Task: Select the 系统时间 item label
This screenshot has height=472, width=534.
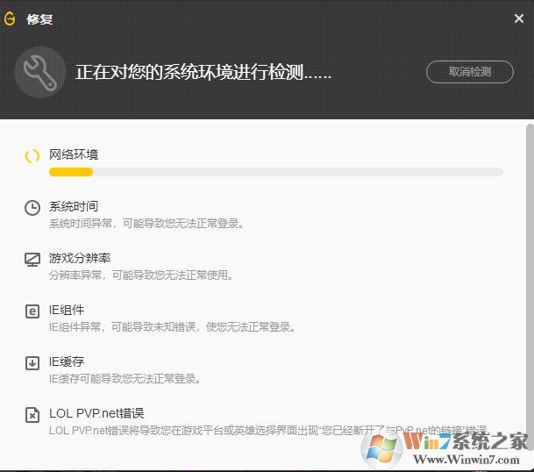Action: pyautogui.click(x=74, y=206)
